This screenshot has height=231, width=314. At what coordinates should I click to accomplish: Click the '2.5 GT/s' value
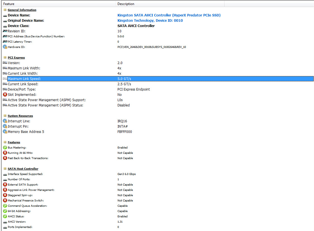[124, 84]
